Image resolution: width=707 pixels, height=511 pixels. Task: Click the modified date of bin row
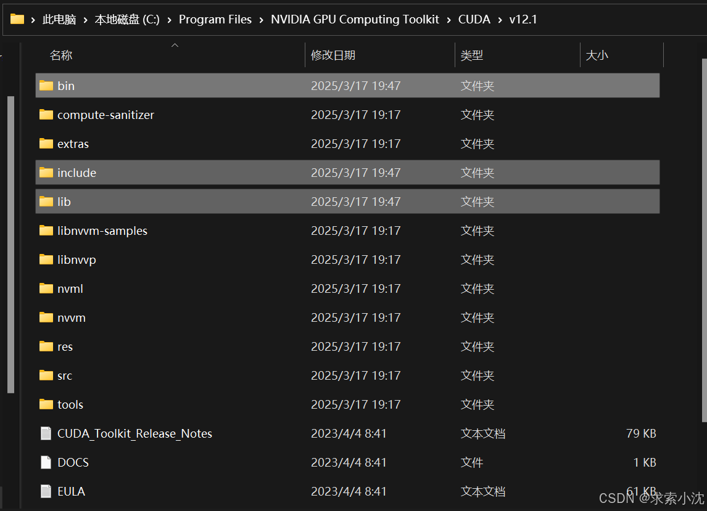click(x=356, y=86)
